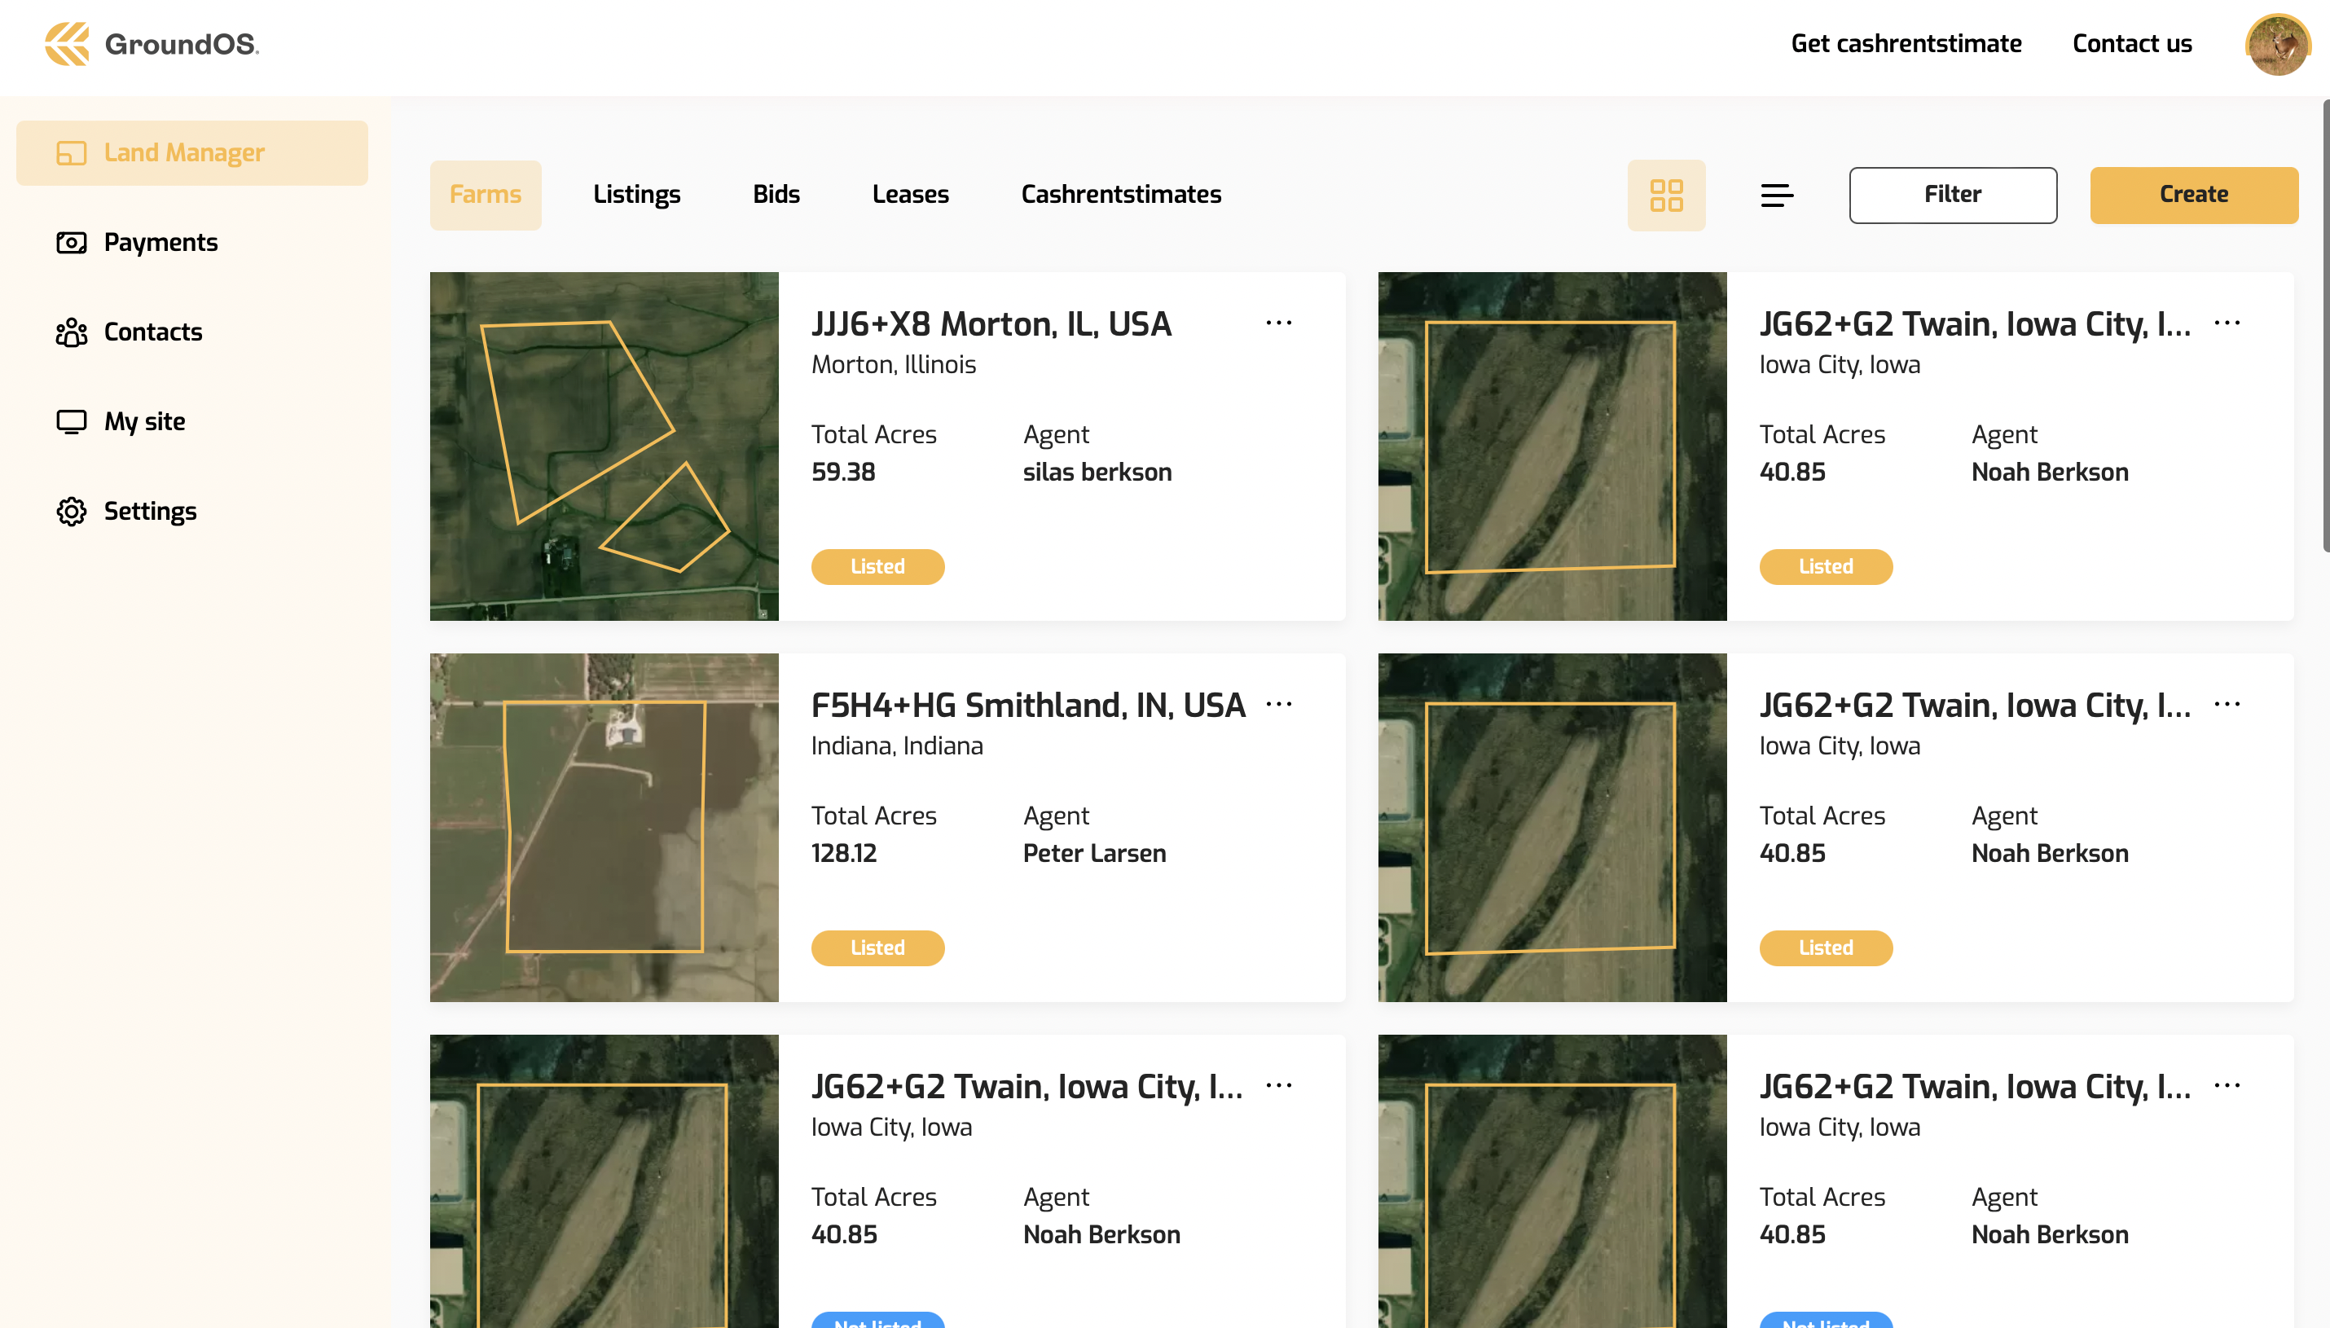The width and height of the screenshot is (2330, 1328).
Task: Follow the Get cashrentstimate link
Action: point(1905,44)
